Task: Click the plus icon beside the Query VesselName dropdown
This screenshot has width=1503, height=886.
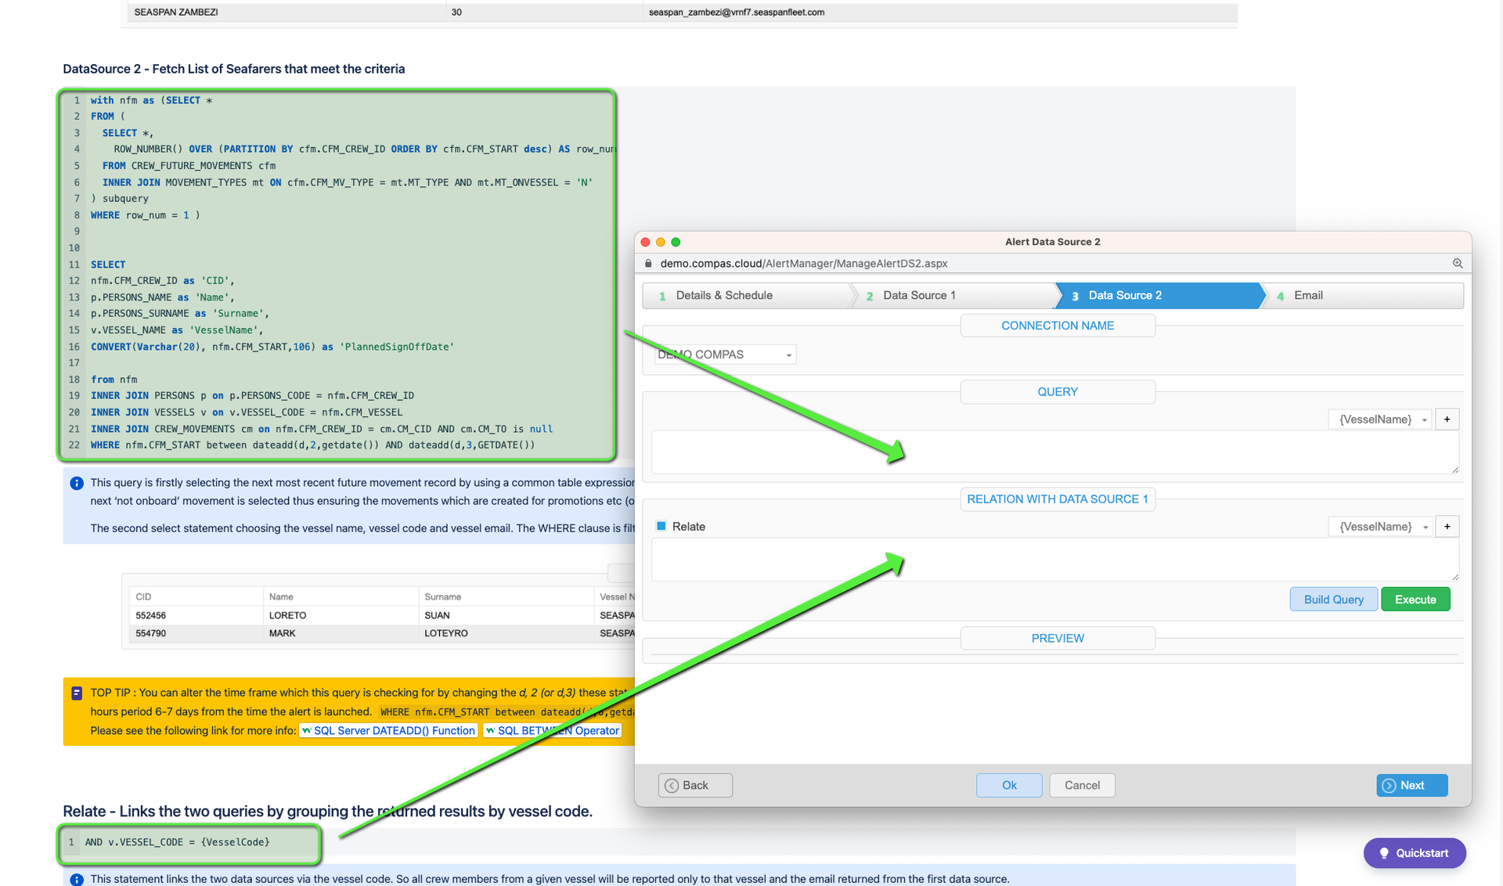Action: (x=1447, y=420)
